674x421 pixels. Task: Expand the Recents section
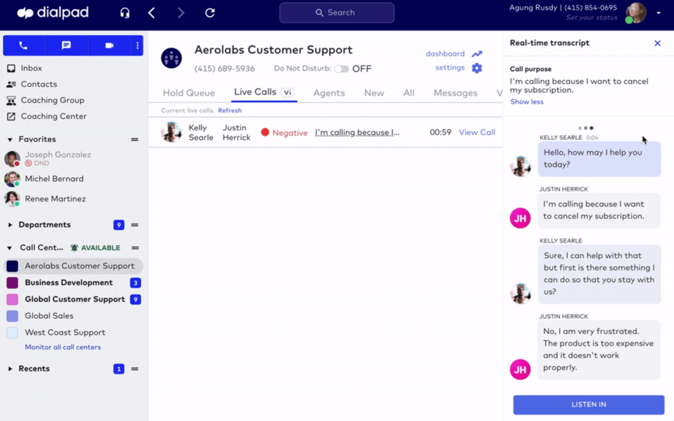[10, 369]
